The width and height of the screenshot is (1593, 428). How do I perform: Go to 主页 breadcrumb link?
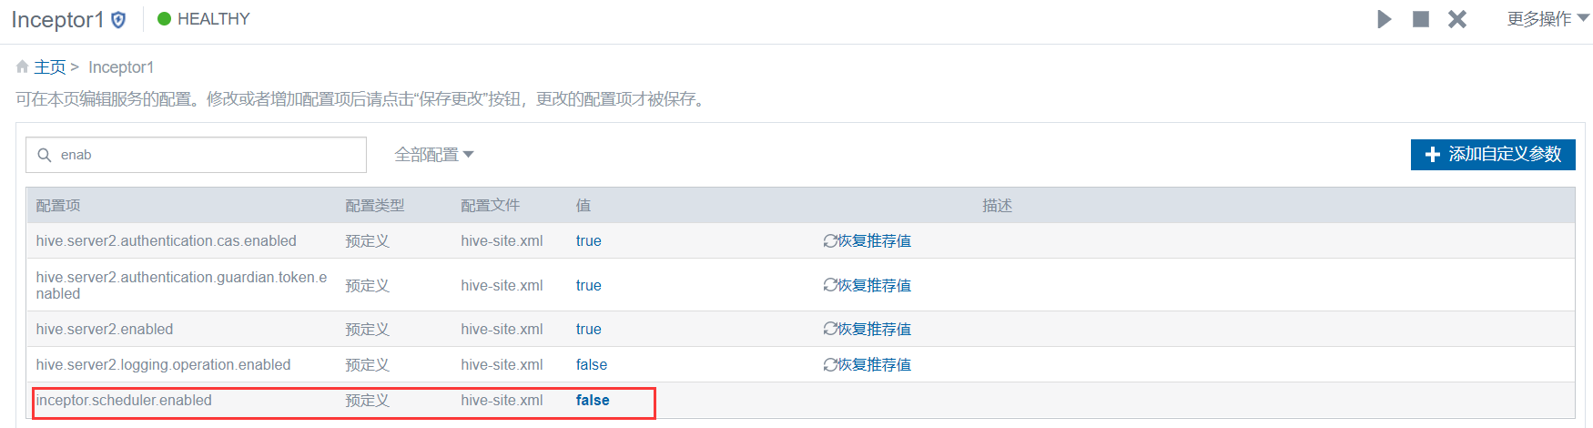point(50,67)
